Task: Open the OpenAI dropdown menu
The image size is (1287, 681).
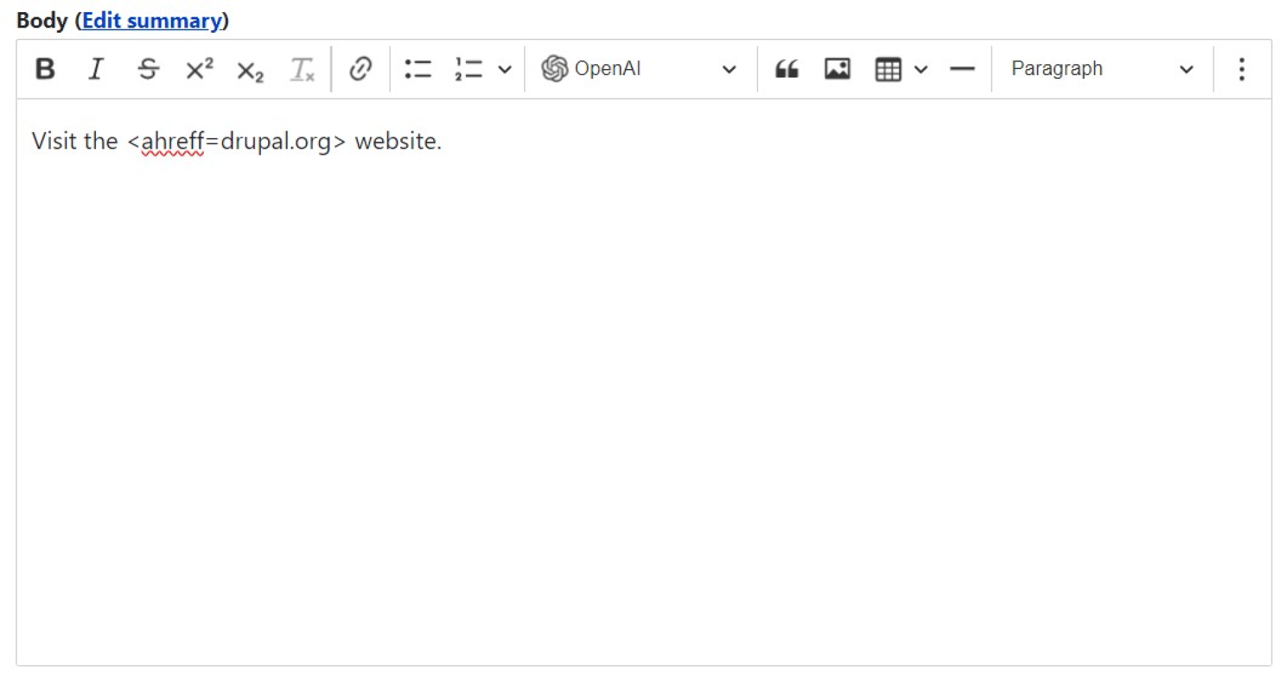Action: (640, 69)
